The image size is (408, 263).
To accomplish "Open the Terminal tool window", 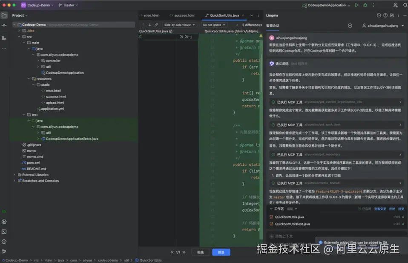I will pyautogui.click(x=4, y=232).
